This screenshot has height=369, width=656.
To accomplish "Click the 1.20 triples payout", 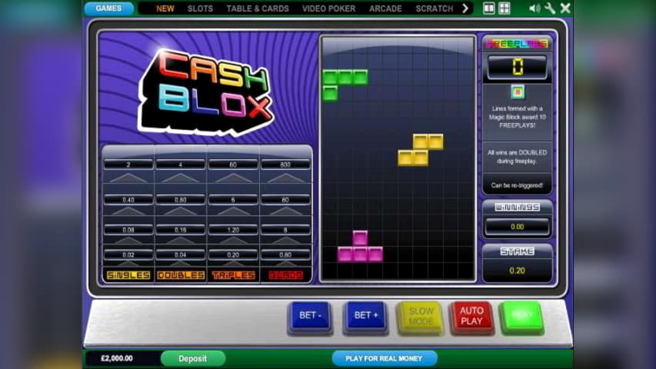I will (233, 230).
